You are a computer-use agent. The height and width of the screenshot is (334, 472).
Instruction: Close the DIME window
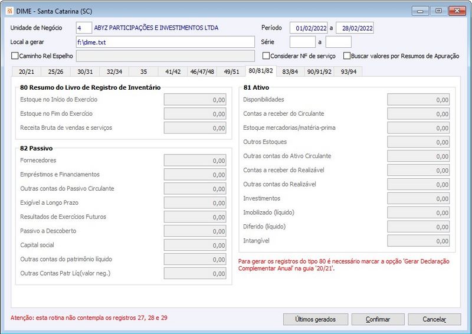(x=457, y=11)
